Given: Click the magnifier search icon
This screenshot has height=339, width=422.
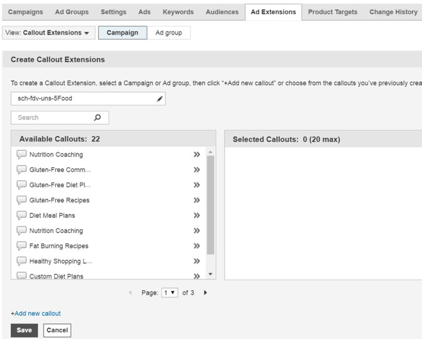Looking at the screenshot, I should [97, 117].
